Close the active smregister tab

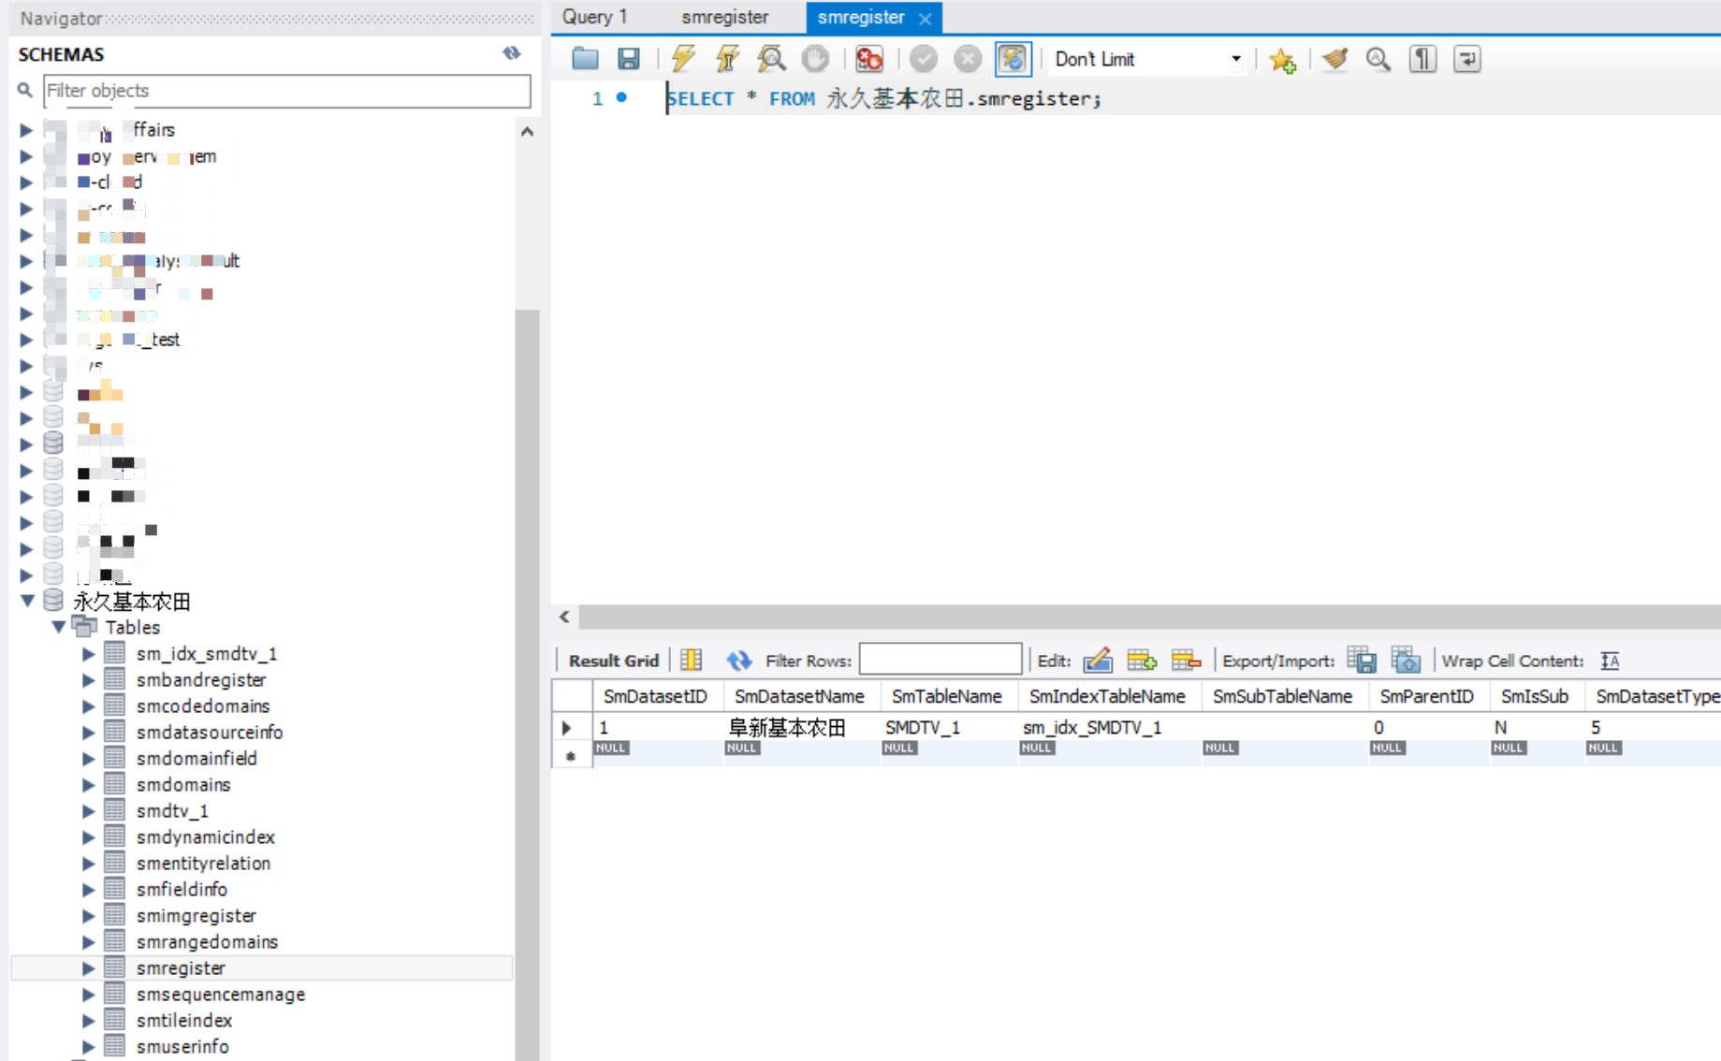925,18
